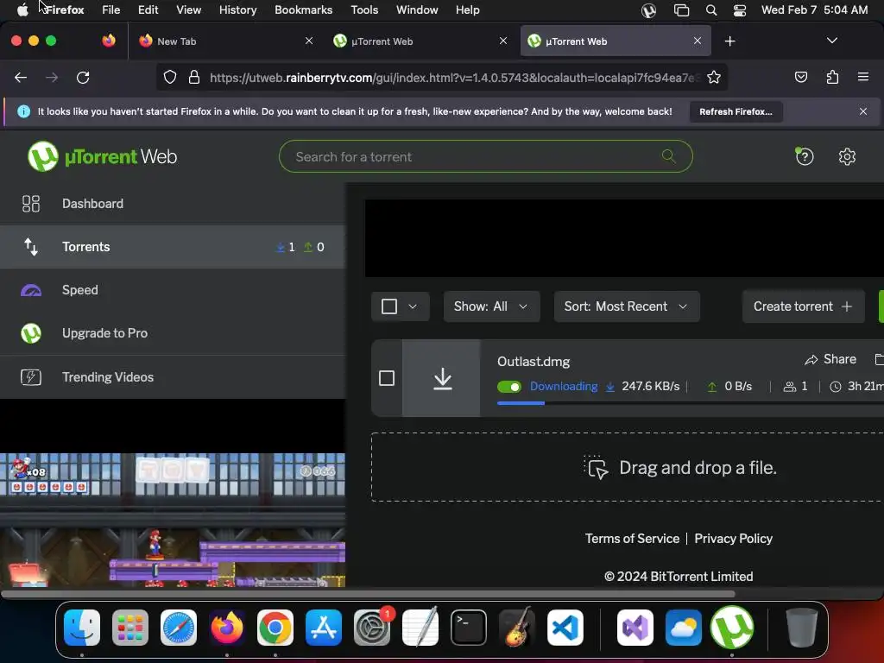The width and height of the screenshot is (884, 663).
Task: Open Terminal from the Dock
Action: tap(469, 627)
